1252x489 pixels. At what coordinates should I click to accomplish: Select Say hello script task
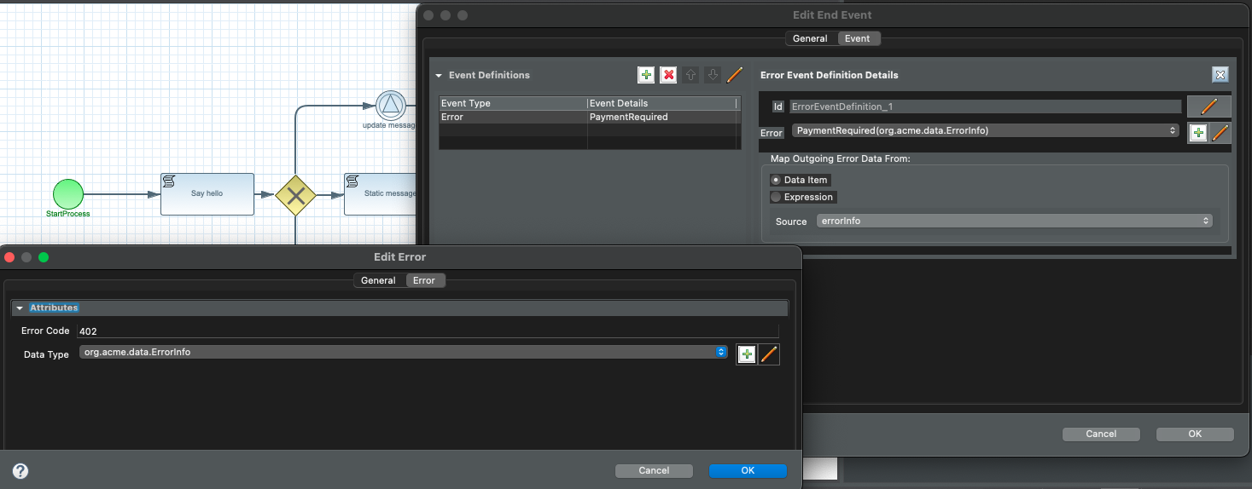207,194
